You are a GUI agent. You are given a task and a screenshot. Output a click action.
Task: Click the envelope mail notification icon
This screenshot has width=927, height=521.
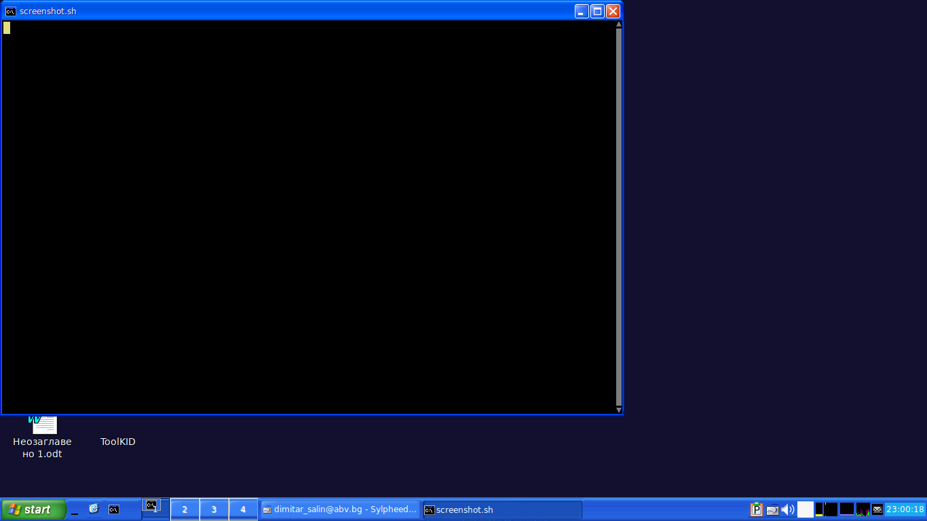pos(877,509)
